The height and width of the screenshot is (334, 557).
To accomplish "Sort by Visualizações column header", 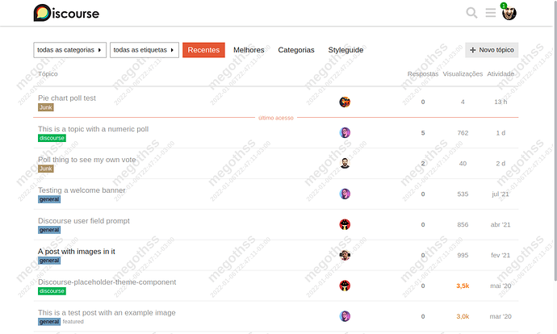I will pos(463,74).
